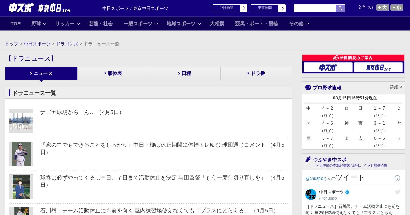The image size is (410, 215).
Task: Open 「家の中でもできることをしっかり」 article
Action: [x=163, y=148]
